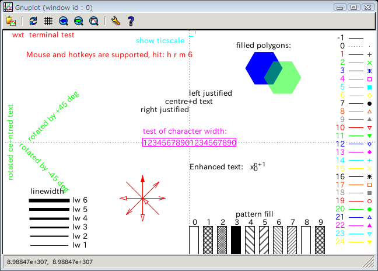
Task: Click the copy plot to clipboard icon
Action: click(x=10, y=21)
